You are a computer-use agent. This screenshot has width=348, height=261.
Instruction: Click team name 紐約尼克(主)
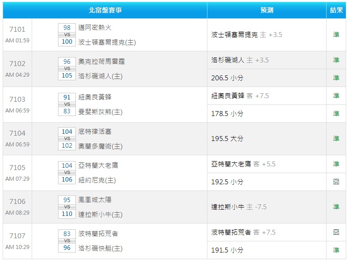click(x=97, y=180)
